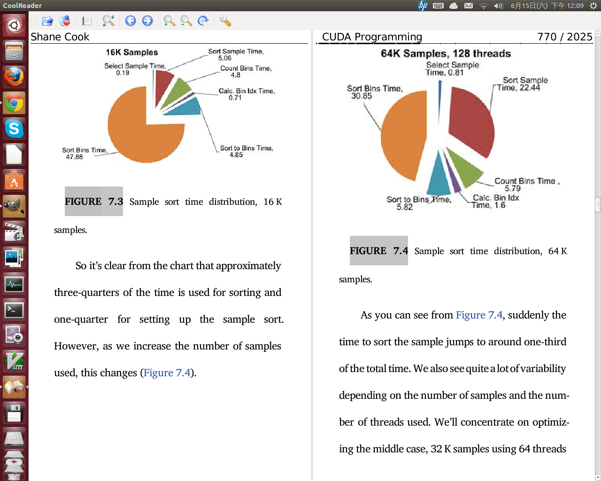This screenshot has height=481, width=601.
Task: Open the keyboard input method indicator
Action: (438, 6)
